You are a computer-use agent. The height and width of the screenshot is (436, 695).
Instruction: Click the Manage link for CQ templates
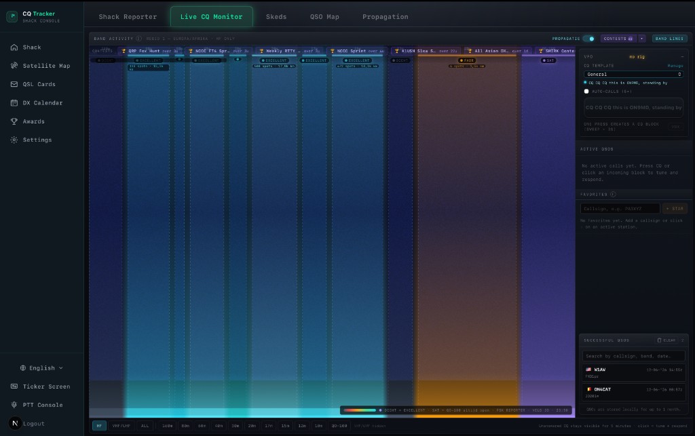(x=675, y=66)
